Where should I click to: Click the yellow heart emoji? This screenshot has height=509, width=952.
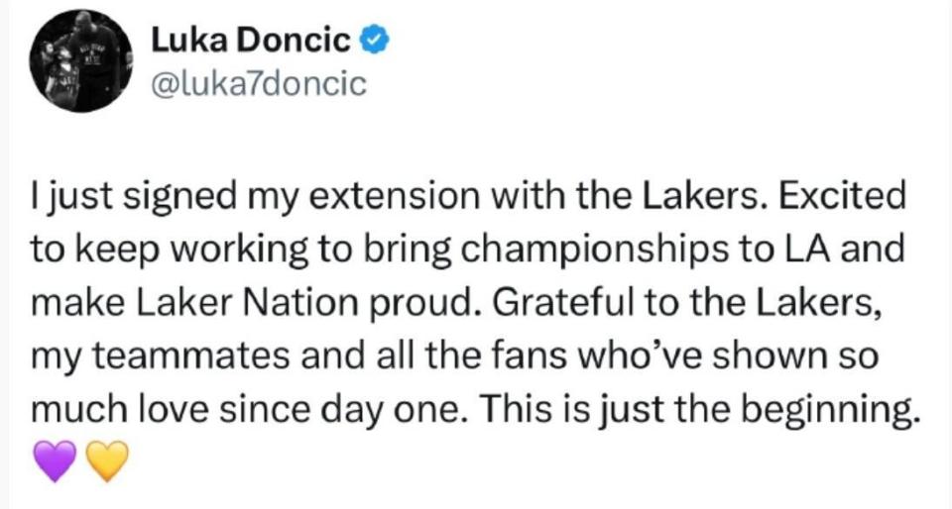107,460
